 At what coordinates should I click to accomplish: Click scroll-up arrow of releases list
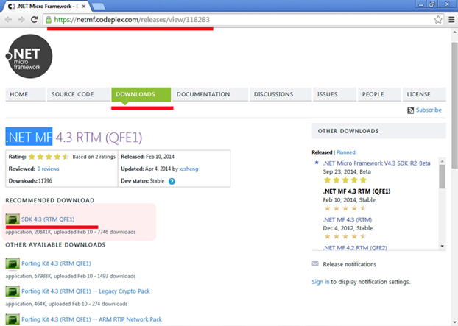point(443,161)
